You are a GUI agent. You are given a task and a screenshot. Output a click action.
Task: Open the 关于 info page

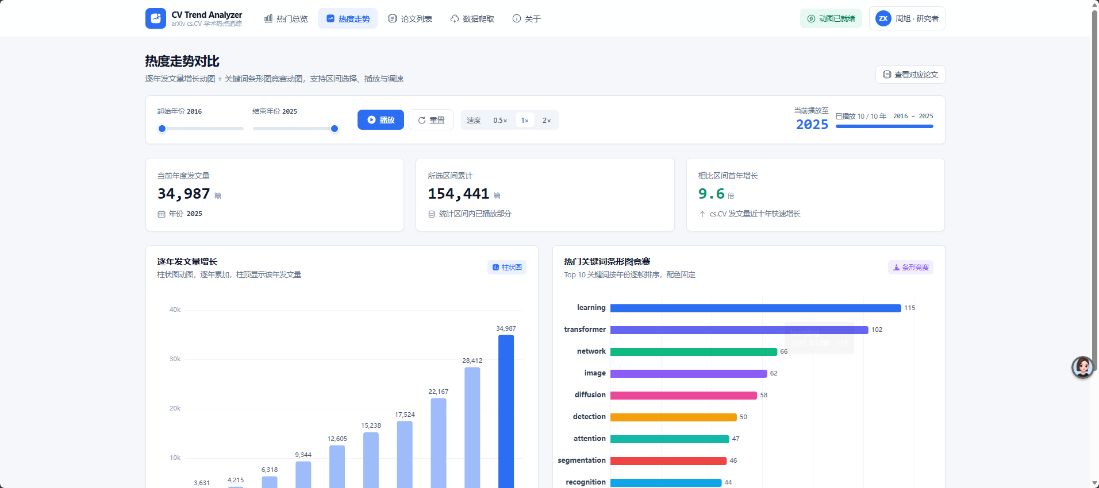527,18
